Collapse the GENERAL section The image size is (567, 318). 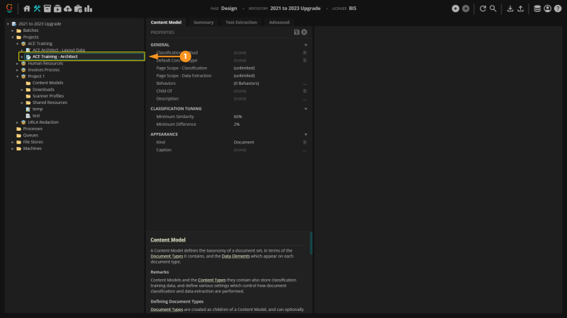[305, 45]
